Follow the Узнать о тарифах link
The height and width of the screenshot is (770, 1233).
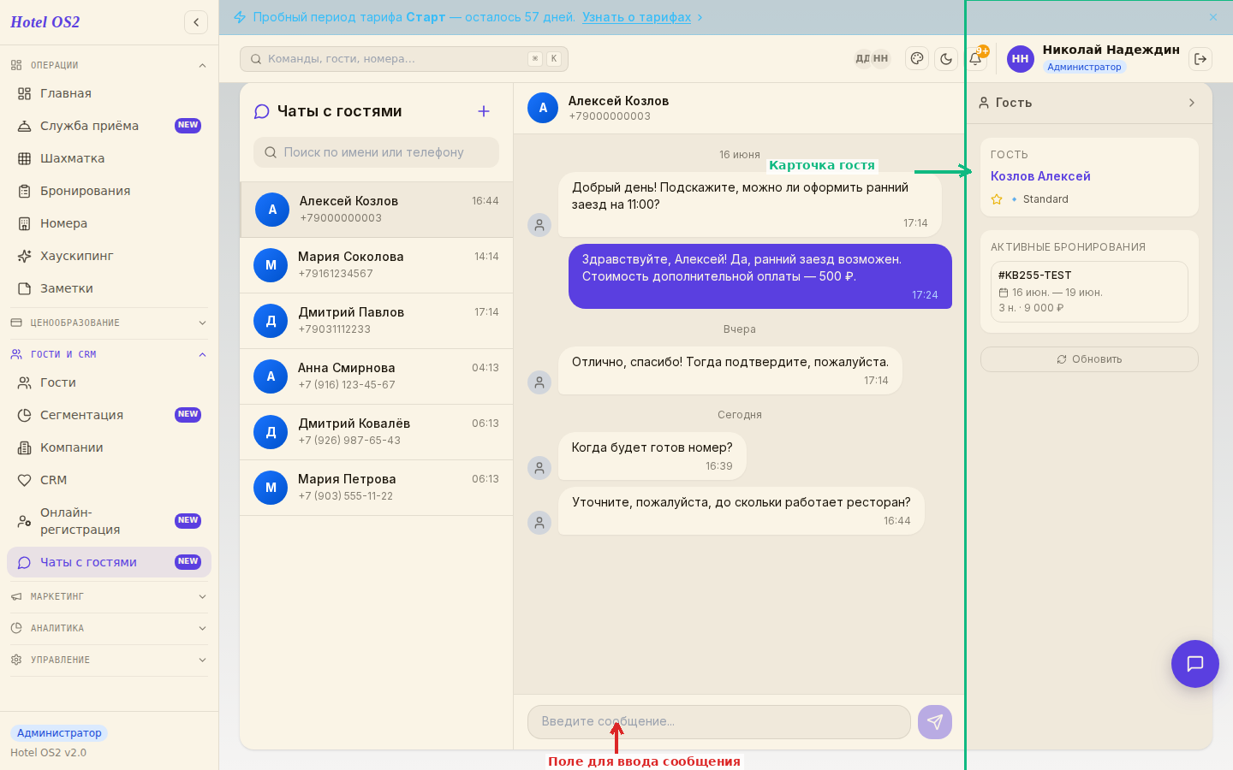click(636, 17)
